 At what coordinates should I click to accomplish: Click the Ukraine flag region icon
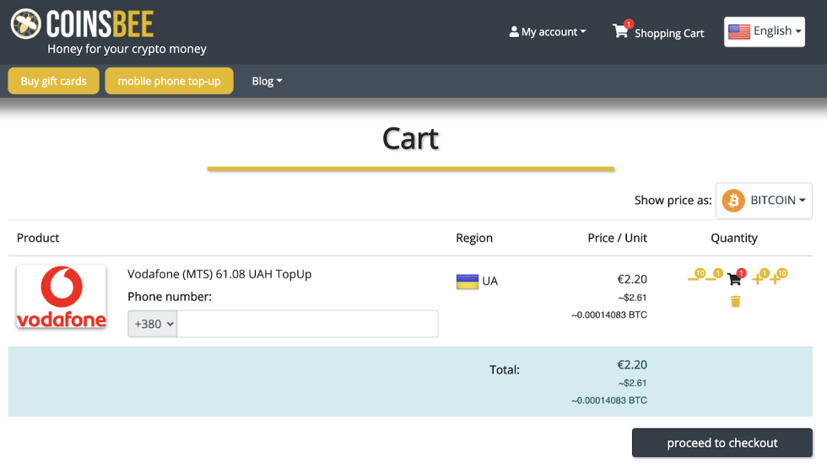(x=467, y=281)
